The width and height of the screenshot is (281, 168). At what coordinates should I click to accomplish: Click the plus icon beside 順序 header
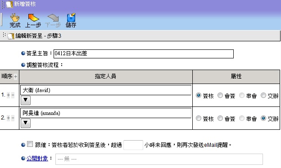(16, 77)
